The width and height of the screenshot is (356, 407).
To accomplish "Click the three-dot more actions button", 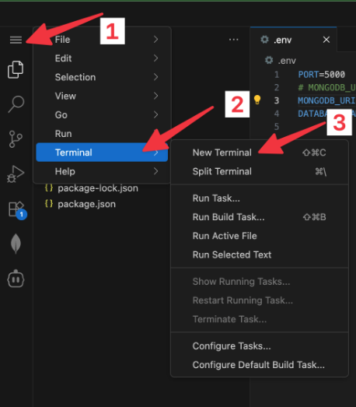I will 234,40.
